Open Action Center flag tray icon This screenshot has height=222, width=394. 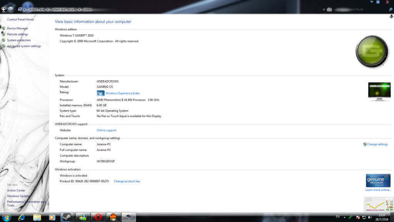pos(358,217)
